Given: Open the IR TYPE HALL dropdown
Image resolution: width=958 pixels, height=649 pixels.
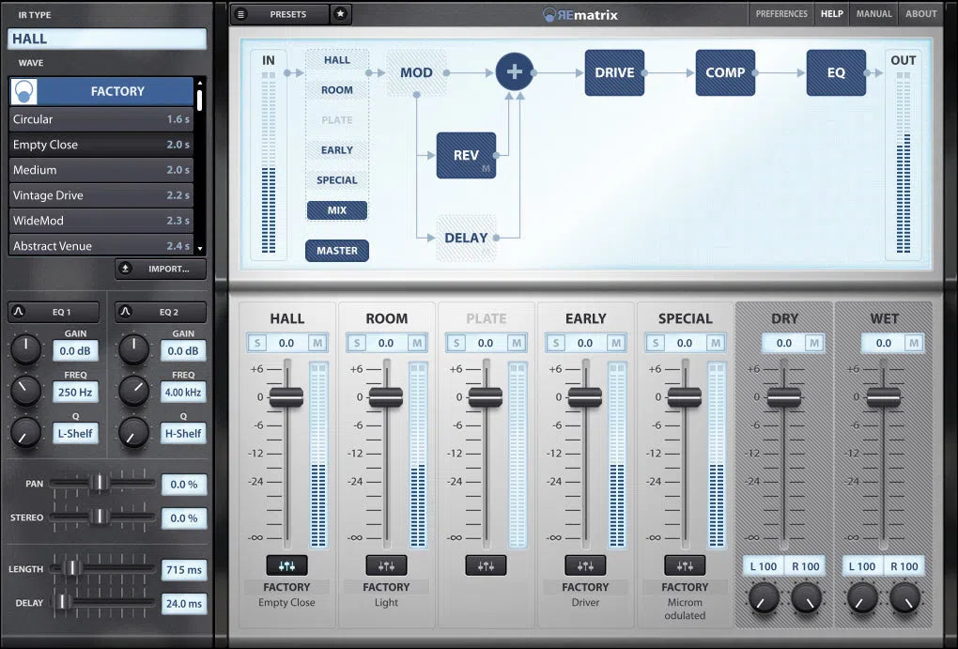Looking at the screenshot, I should pos(106,39).
